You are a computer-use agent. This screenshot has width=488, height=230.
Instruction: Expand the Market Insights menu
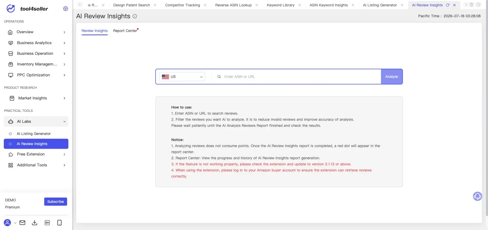(x=64, y=98)
